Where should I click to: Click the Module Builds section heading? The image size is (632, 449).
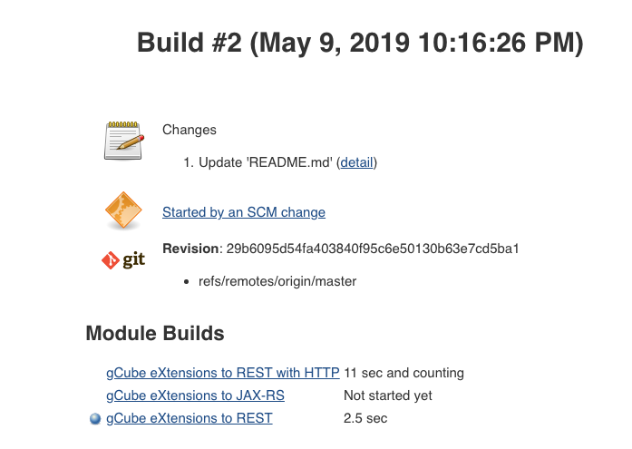coord(155,333)
